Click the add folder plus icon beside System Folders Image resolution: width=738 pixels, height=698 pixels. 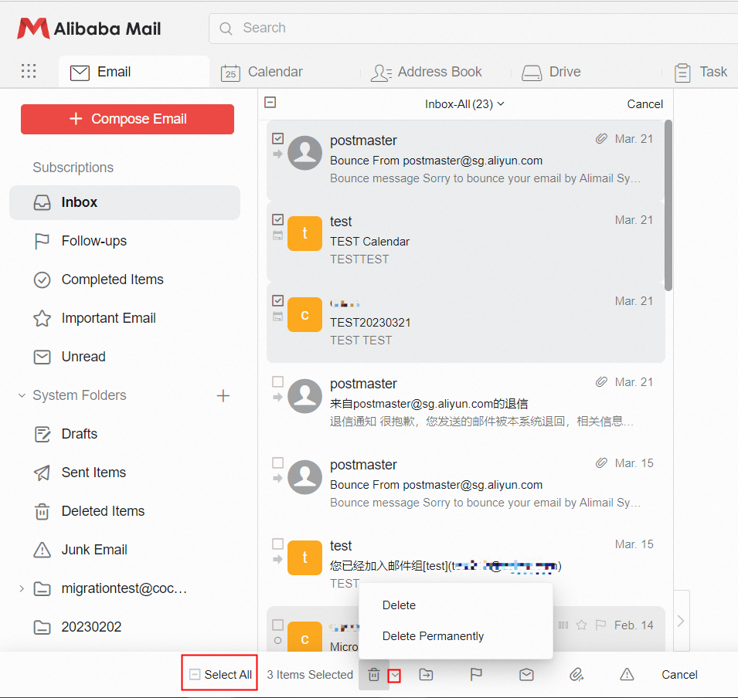223,395
